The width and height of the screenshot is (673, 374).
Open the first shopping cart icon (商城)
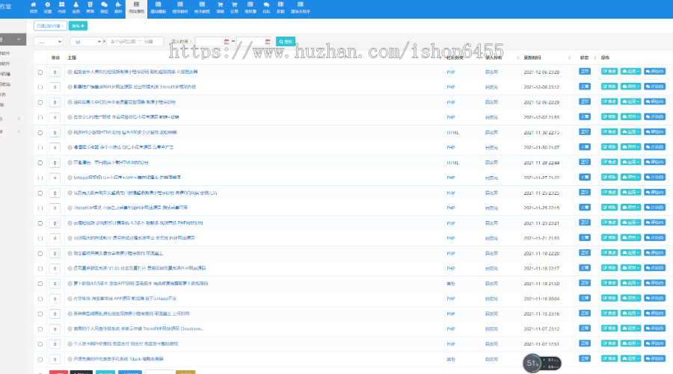pyautogui.click(x=220, y=7)
